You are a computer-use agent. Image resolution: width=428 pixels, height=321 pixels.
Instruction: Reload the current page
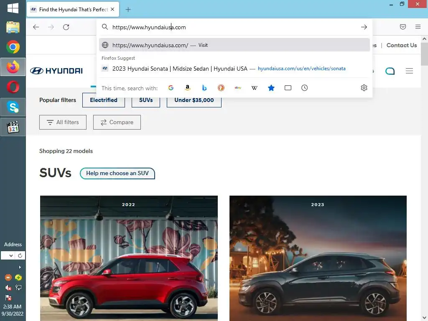[x=66, y=27]
